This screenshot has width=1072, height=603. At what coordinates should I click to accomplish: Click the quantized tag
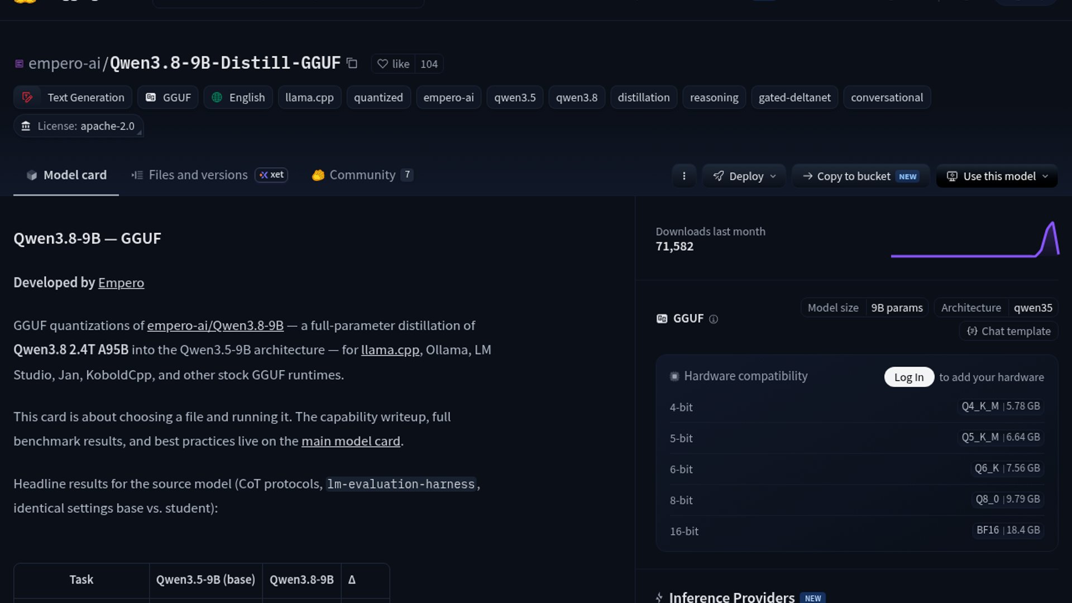379,97
